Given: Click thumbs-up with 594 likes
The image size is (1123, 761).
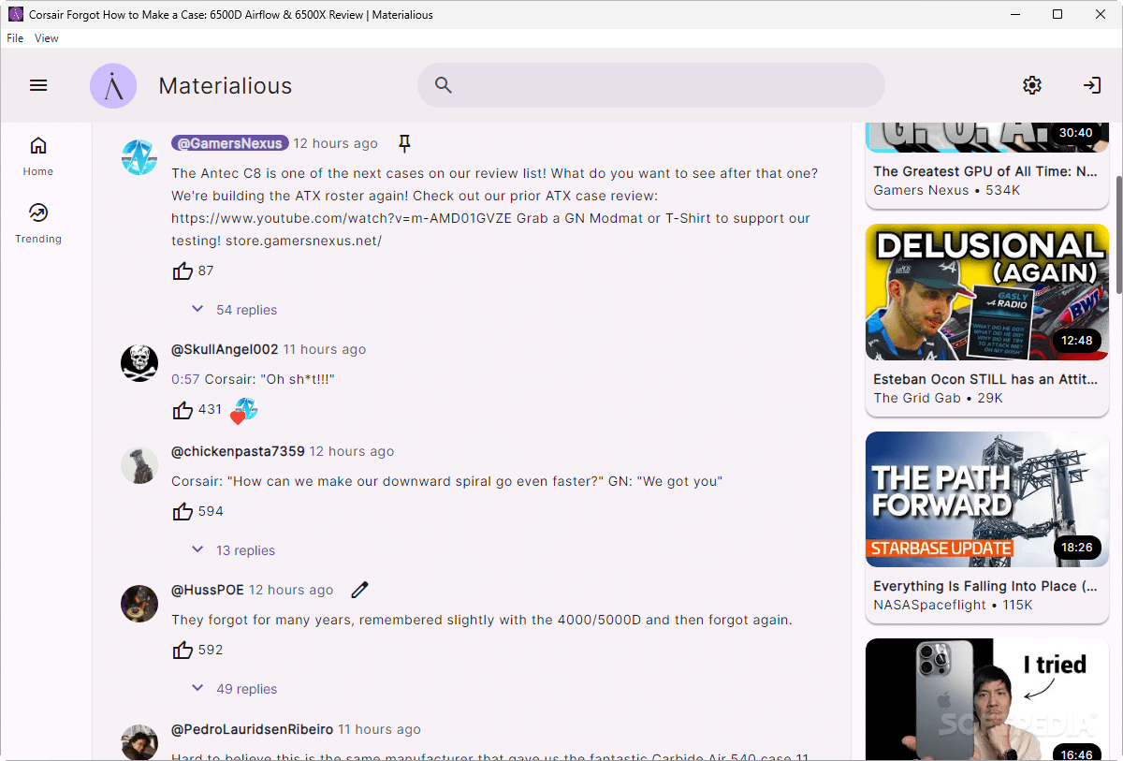Looking at the screenshot, I should 182,511.
